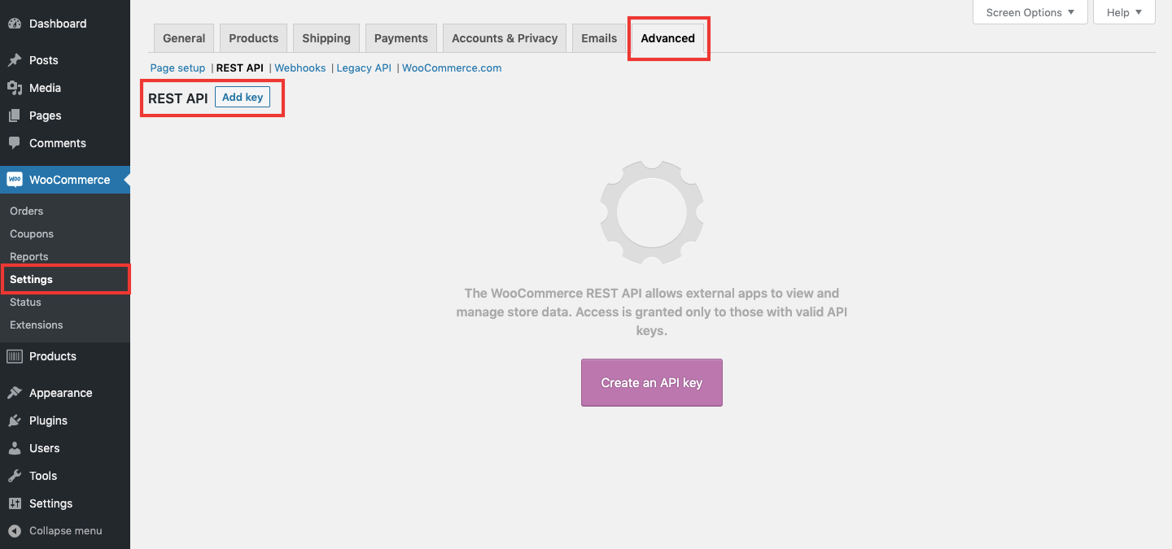Switch to the Emails tab
This screenshot has width=1172, height=549.
(598, 37)
